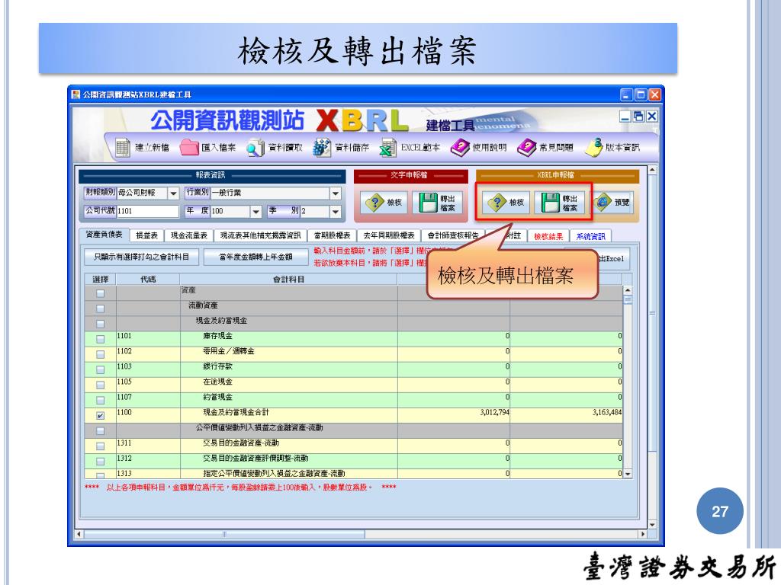Click the 建立新檔 toolbar icon

[x=123, y=148]
